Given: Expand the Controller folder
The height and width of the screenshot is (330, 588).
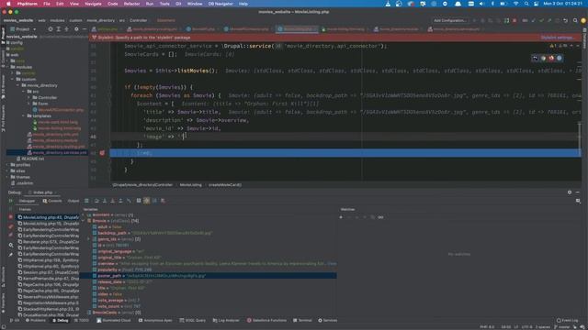Looking at the screenshot, I should pyautogui.click(x=28, y=98).
